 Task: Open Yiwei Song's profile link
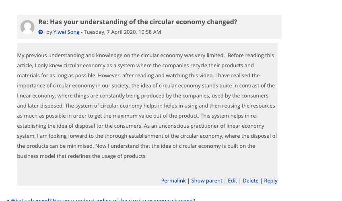click(66, 32)
